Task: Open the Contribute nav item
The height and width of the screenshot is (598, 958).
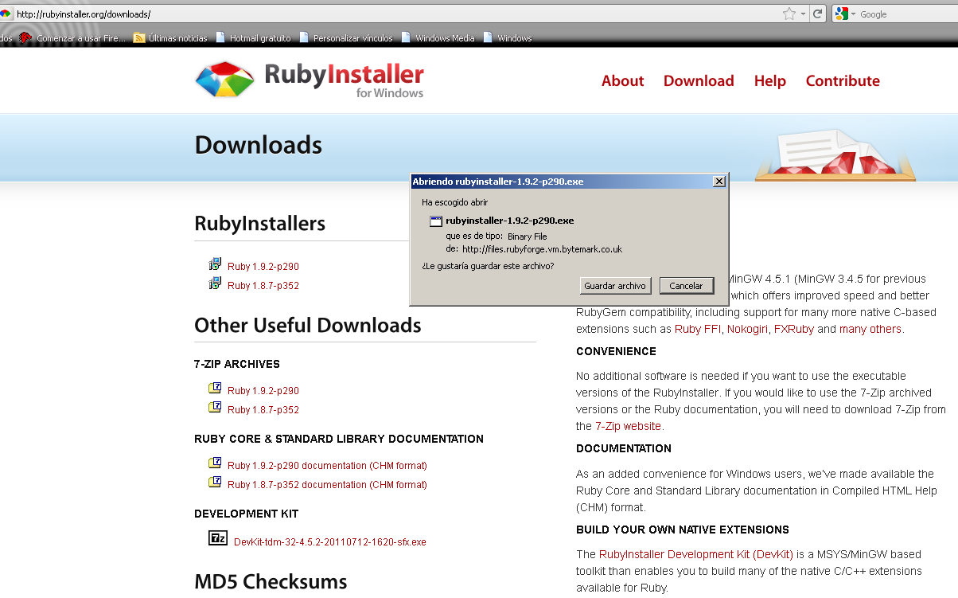Action: click(843, 80)
